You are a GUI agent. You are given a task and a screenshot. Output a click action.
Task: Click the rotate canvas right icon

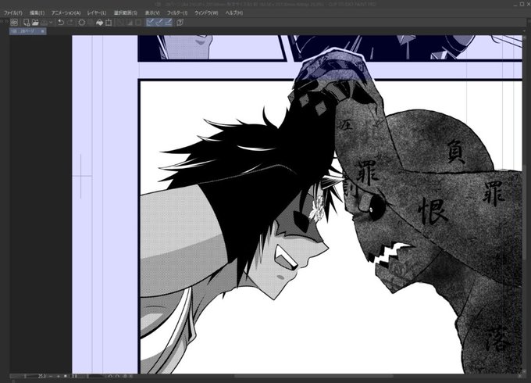[117, 376]
